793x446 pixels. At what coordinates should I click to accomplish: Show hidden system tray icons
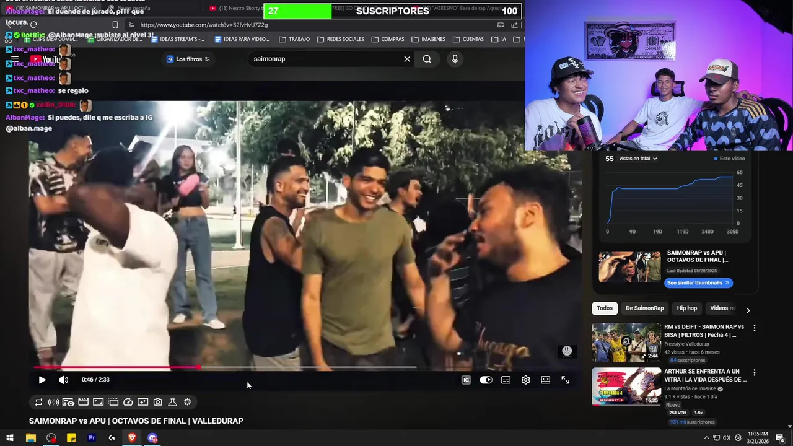(706, 438)
